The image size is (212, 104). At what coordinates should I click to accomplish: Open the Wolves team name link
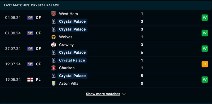tap(66, 37)
